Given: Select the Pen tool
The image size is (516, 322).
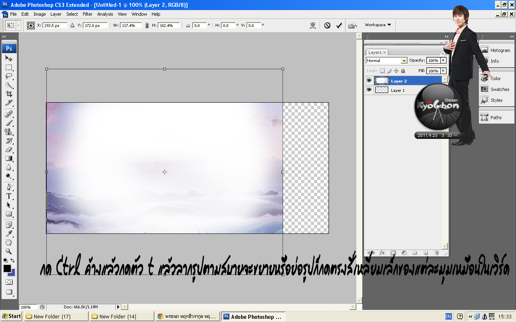Looking at the screenshot, I should (x=9, y=187).
